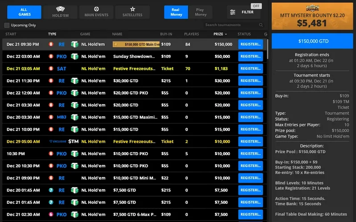
Task: Switch to Main Events tab
Action: pyautogui.click(x=97, y=12)
